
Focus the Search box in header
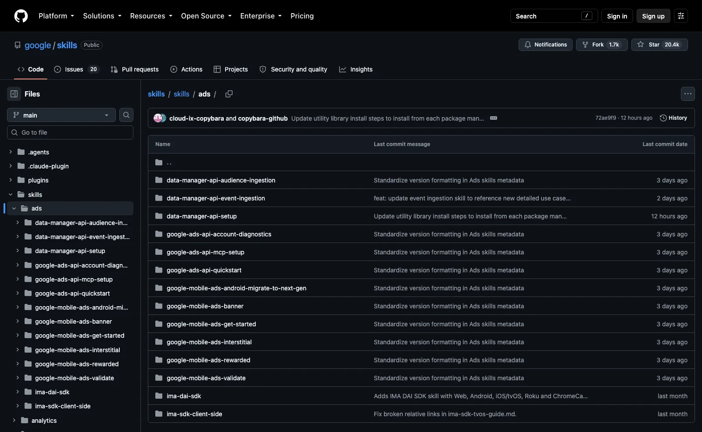click(554, 16)
